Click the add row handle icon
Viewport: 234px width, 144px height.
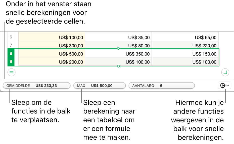[x=12, y=73]
